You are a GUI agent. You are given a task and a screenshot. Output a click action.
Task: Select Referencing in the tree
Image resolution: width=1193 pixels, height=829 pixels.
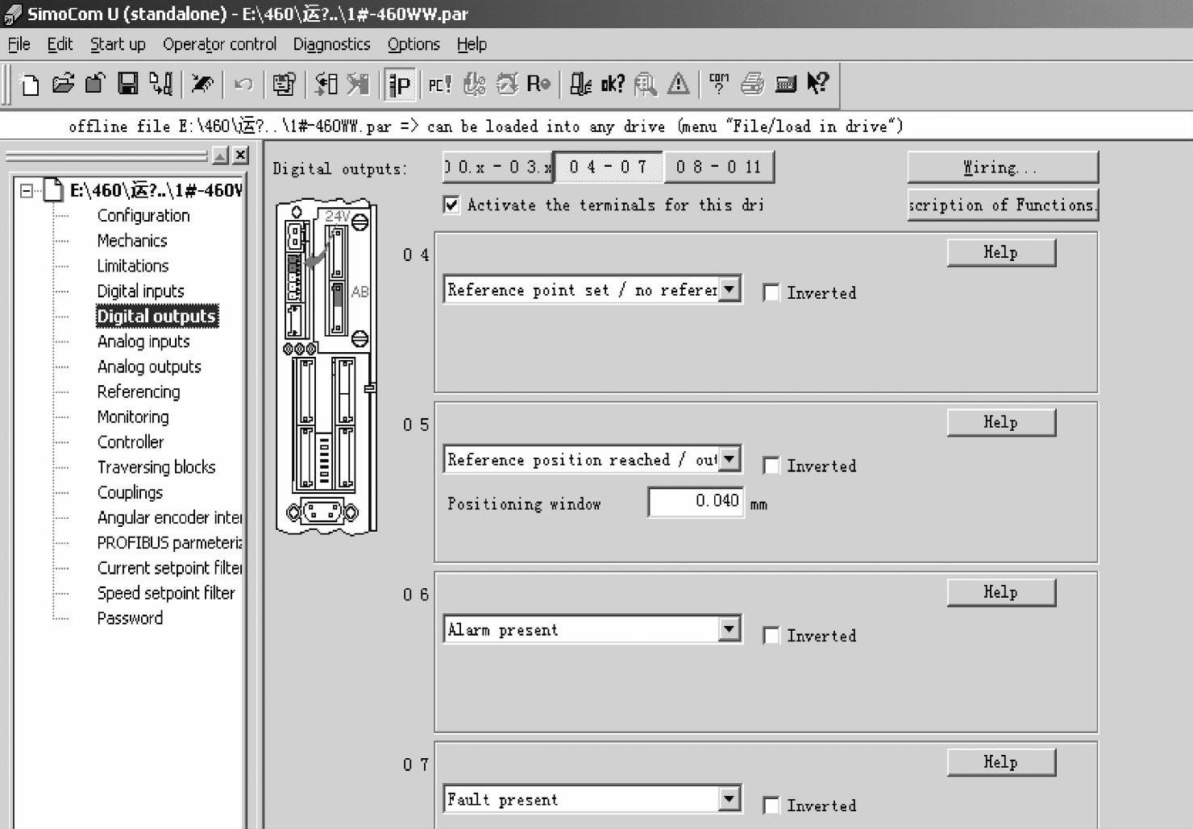point(139,392)
